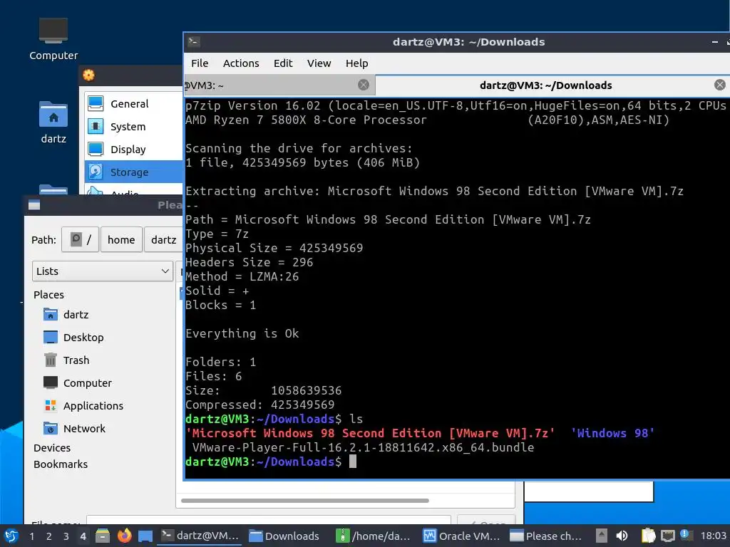
Task: Switch to /home/da... archive taskbar item
Action: (x=374, y=536)
